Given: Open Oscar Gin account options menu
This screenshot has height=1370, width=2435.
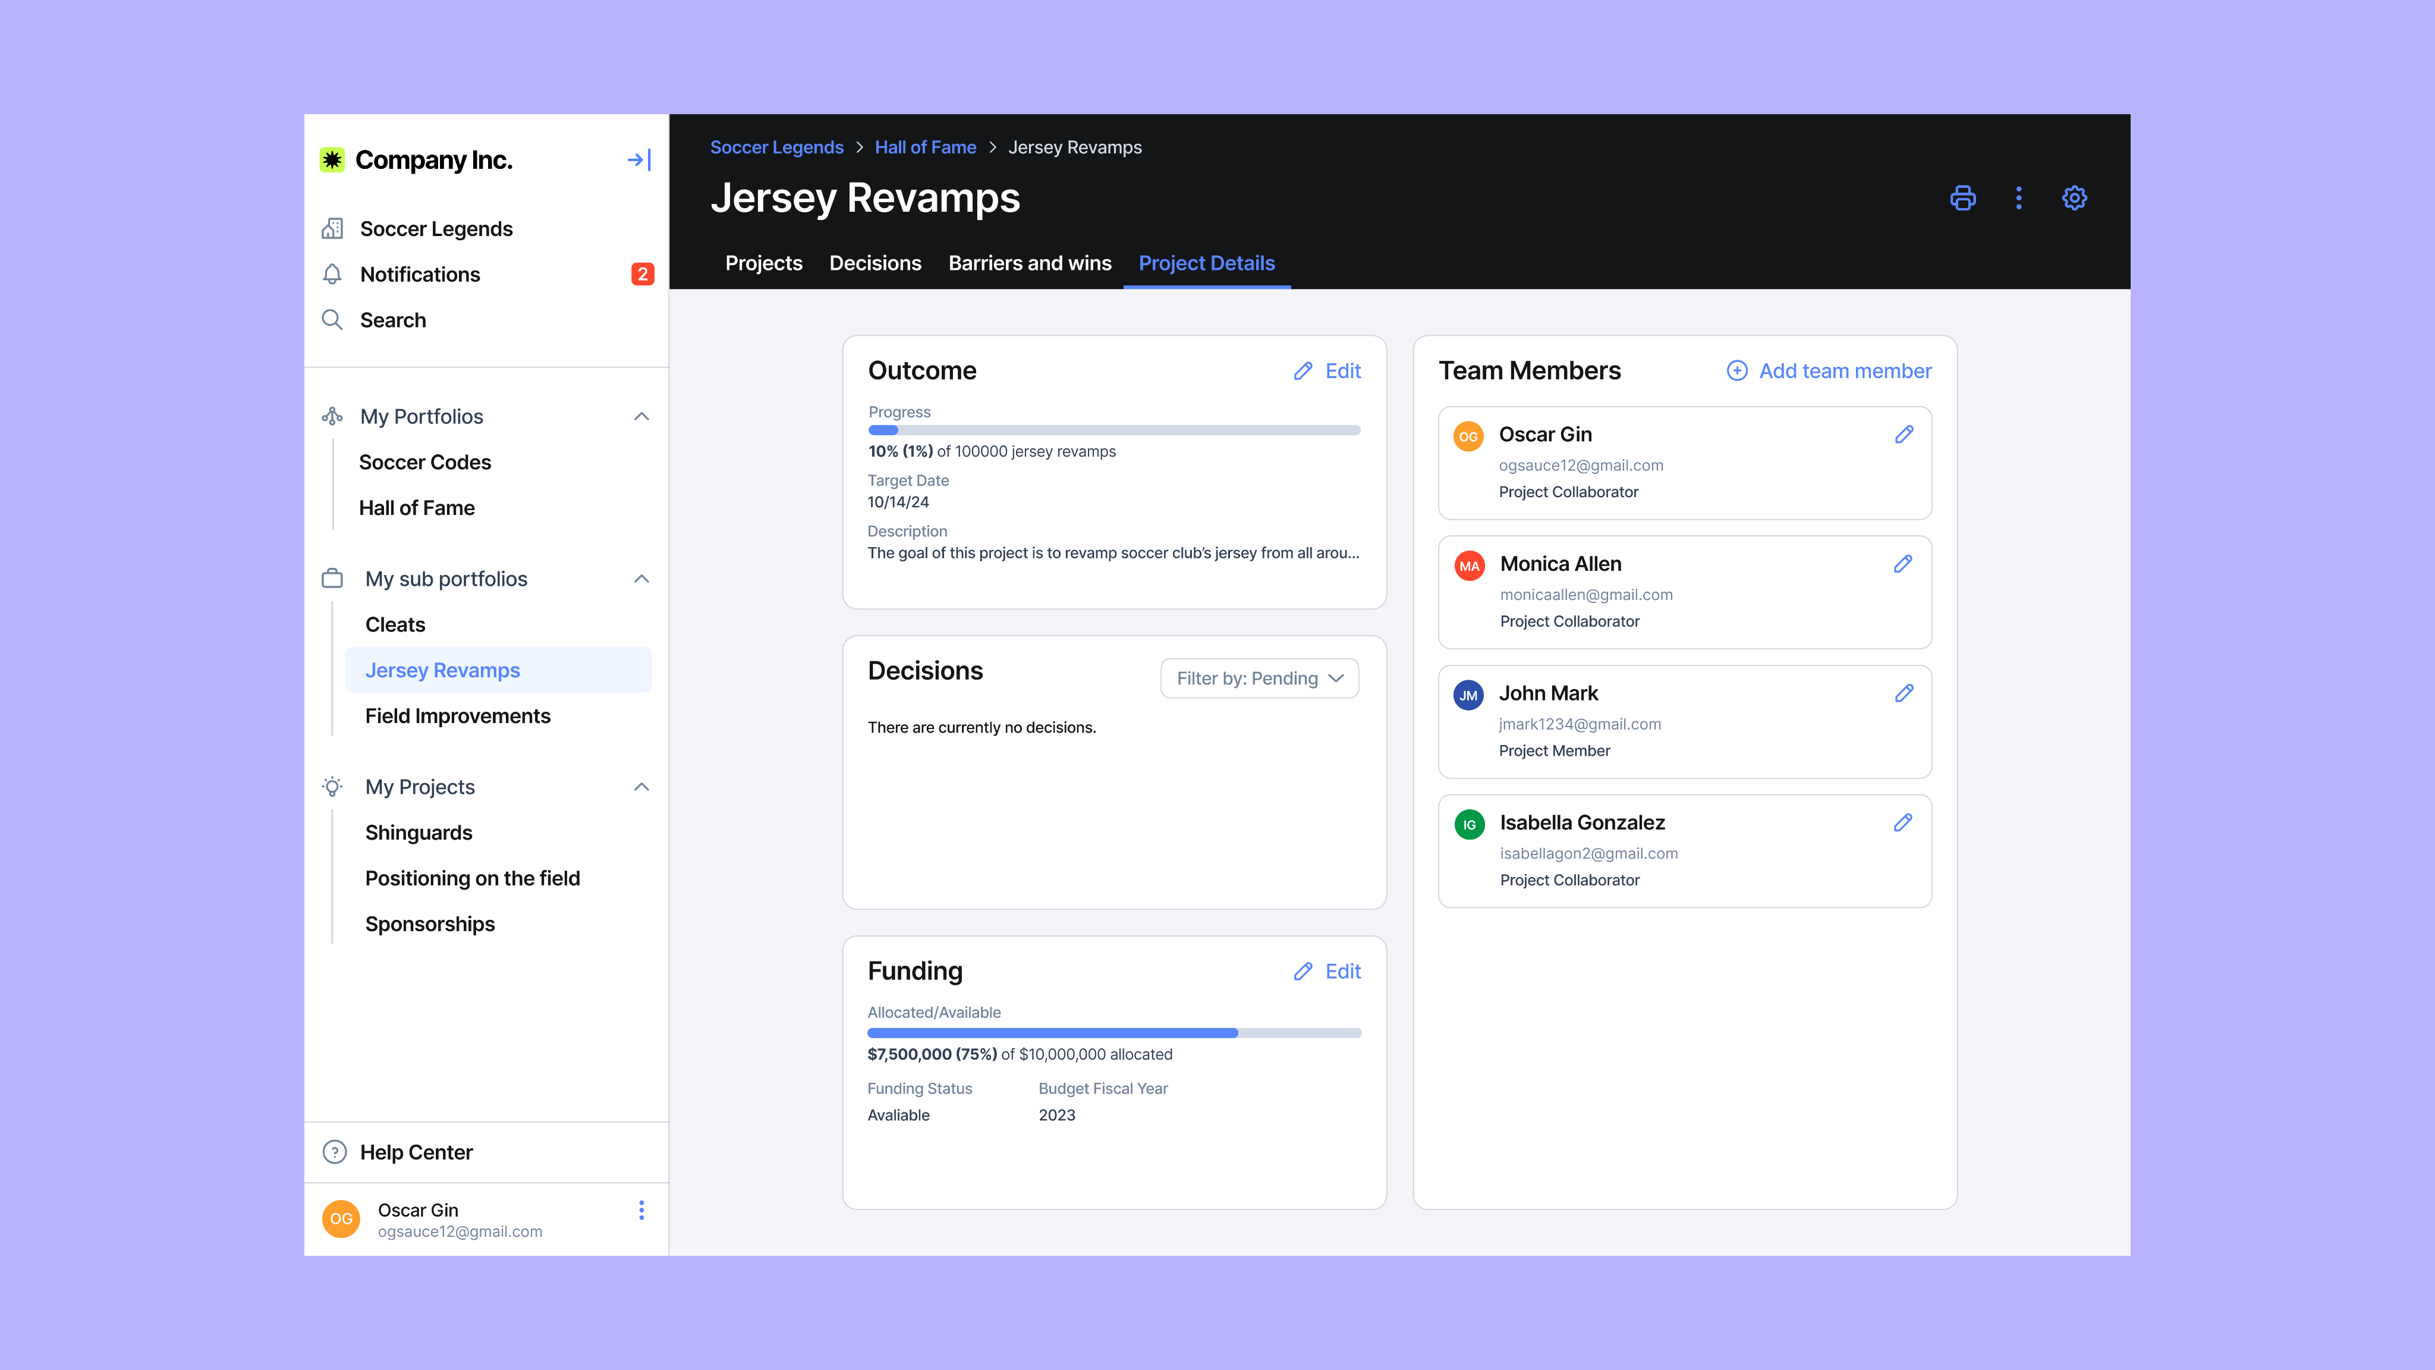Looking at the screenshot, I should click(641, 1210).
